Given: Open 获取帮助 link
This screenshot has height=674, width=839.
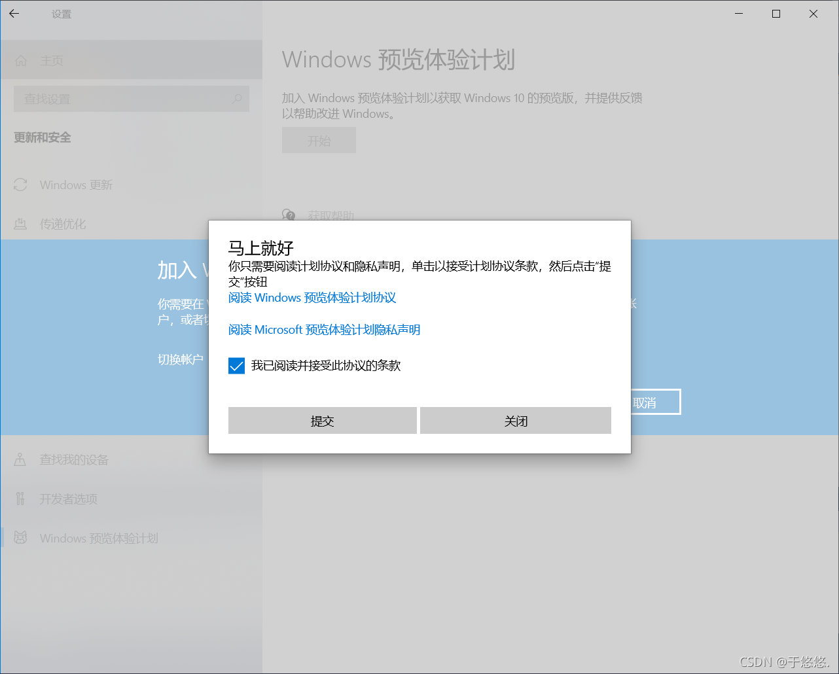Looking at the screenshot, I should [330, 215].
